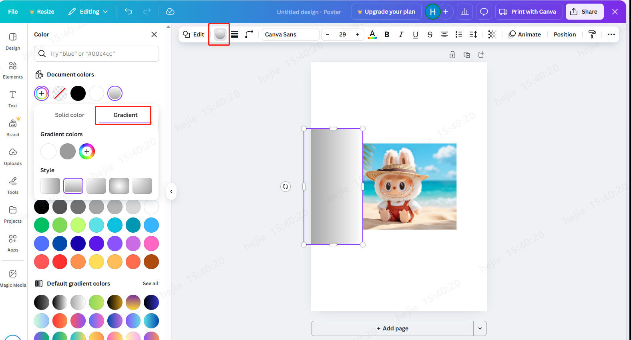Toggle underline text formatting

pyautogui.click(x=415, y=34)
